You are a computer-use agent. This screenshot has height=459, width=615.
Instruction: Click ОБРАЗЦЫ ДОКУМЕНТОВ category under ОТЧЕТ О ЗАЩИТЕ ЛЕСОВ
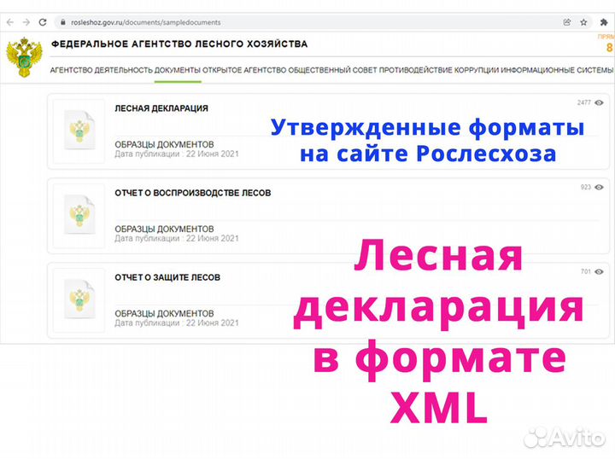[164, 314]
